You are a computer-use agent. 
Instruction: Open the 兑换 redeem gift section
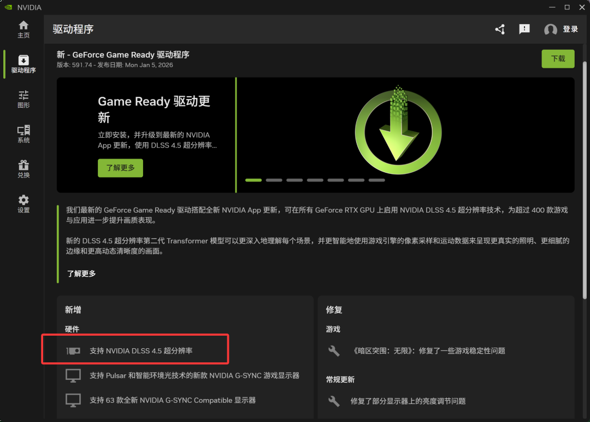pos(23,169)
